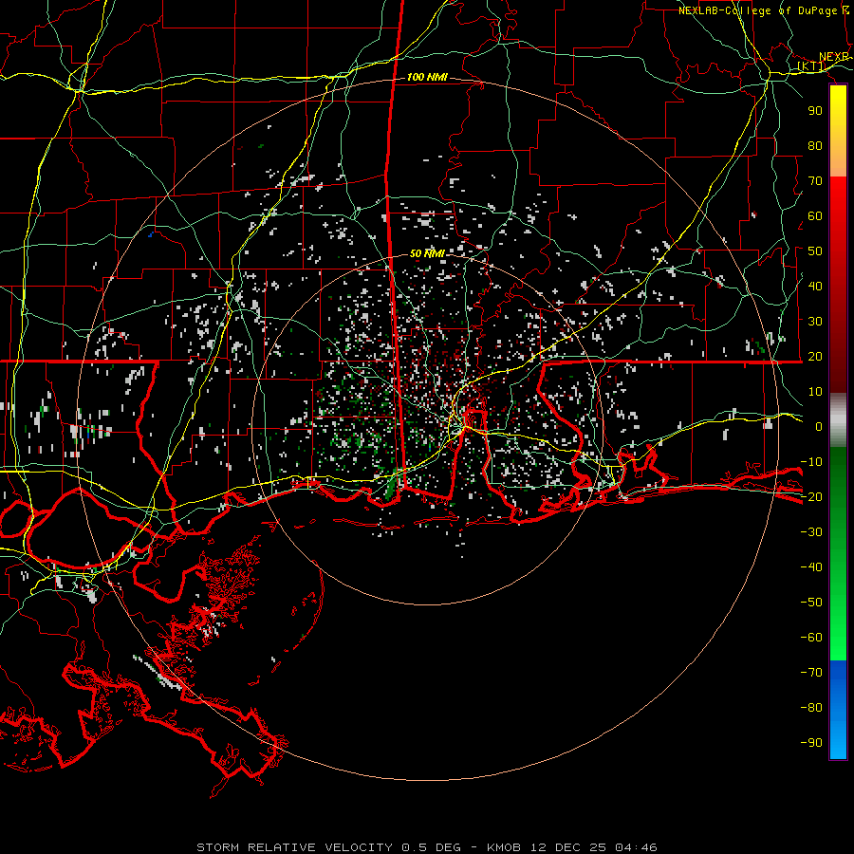
Task: Click the "-90" velocity scale label
Action: tap(811, 743)
